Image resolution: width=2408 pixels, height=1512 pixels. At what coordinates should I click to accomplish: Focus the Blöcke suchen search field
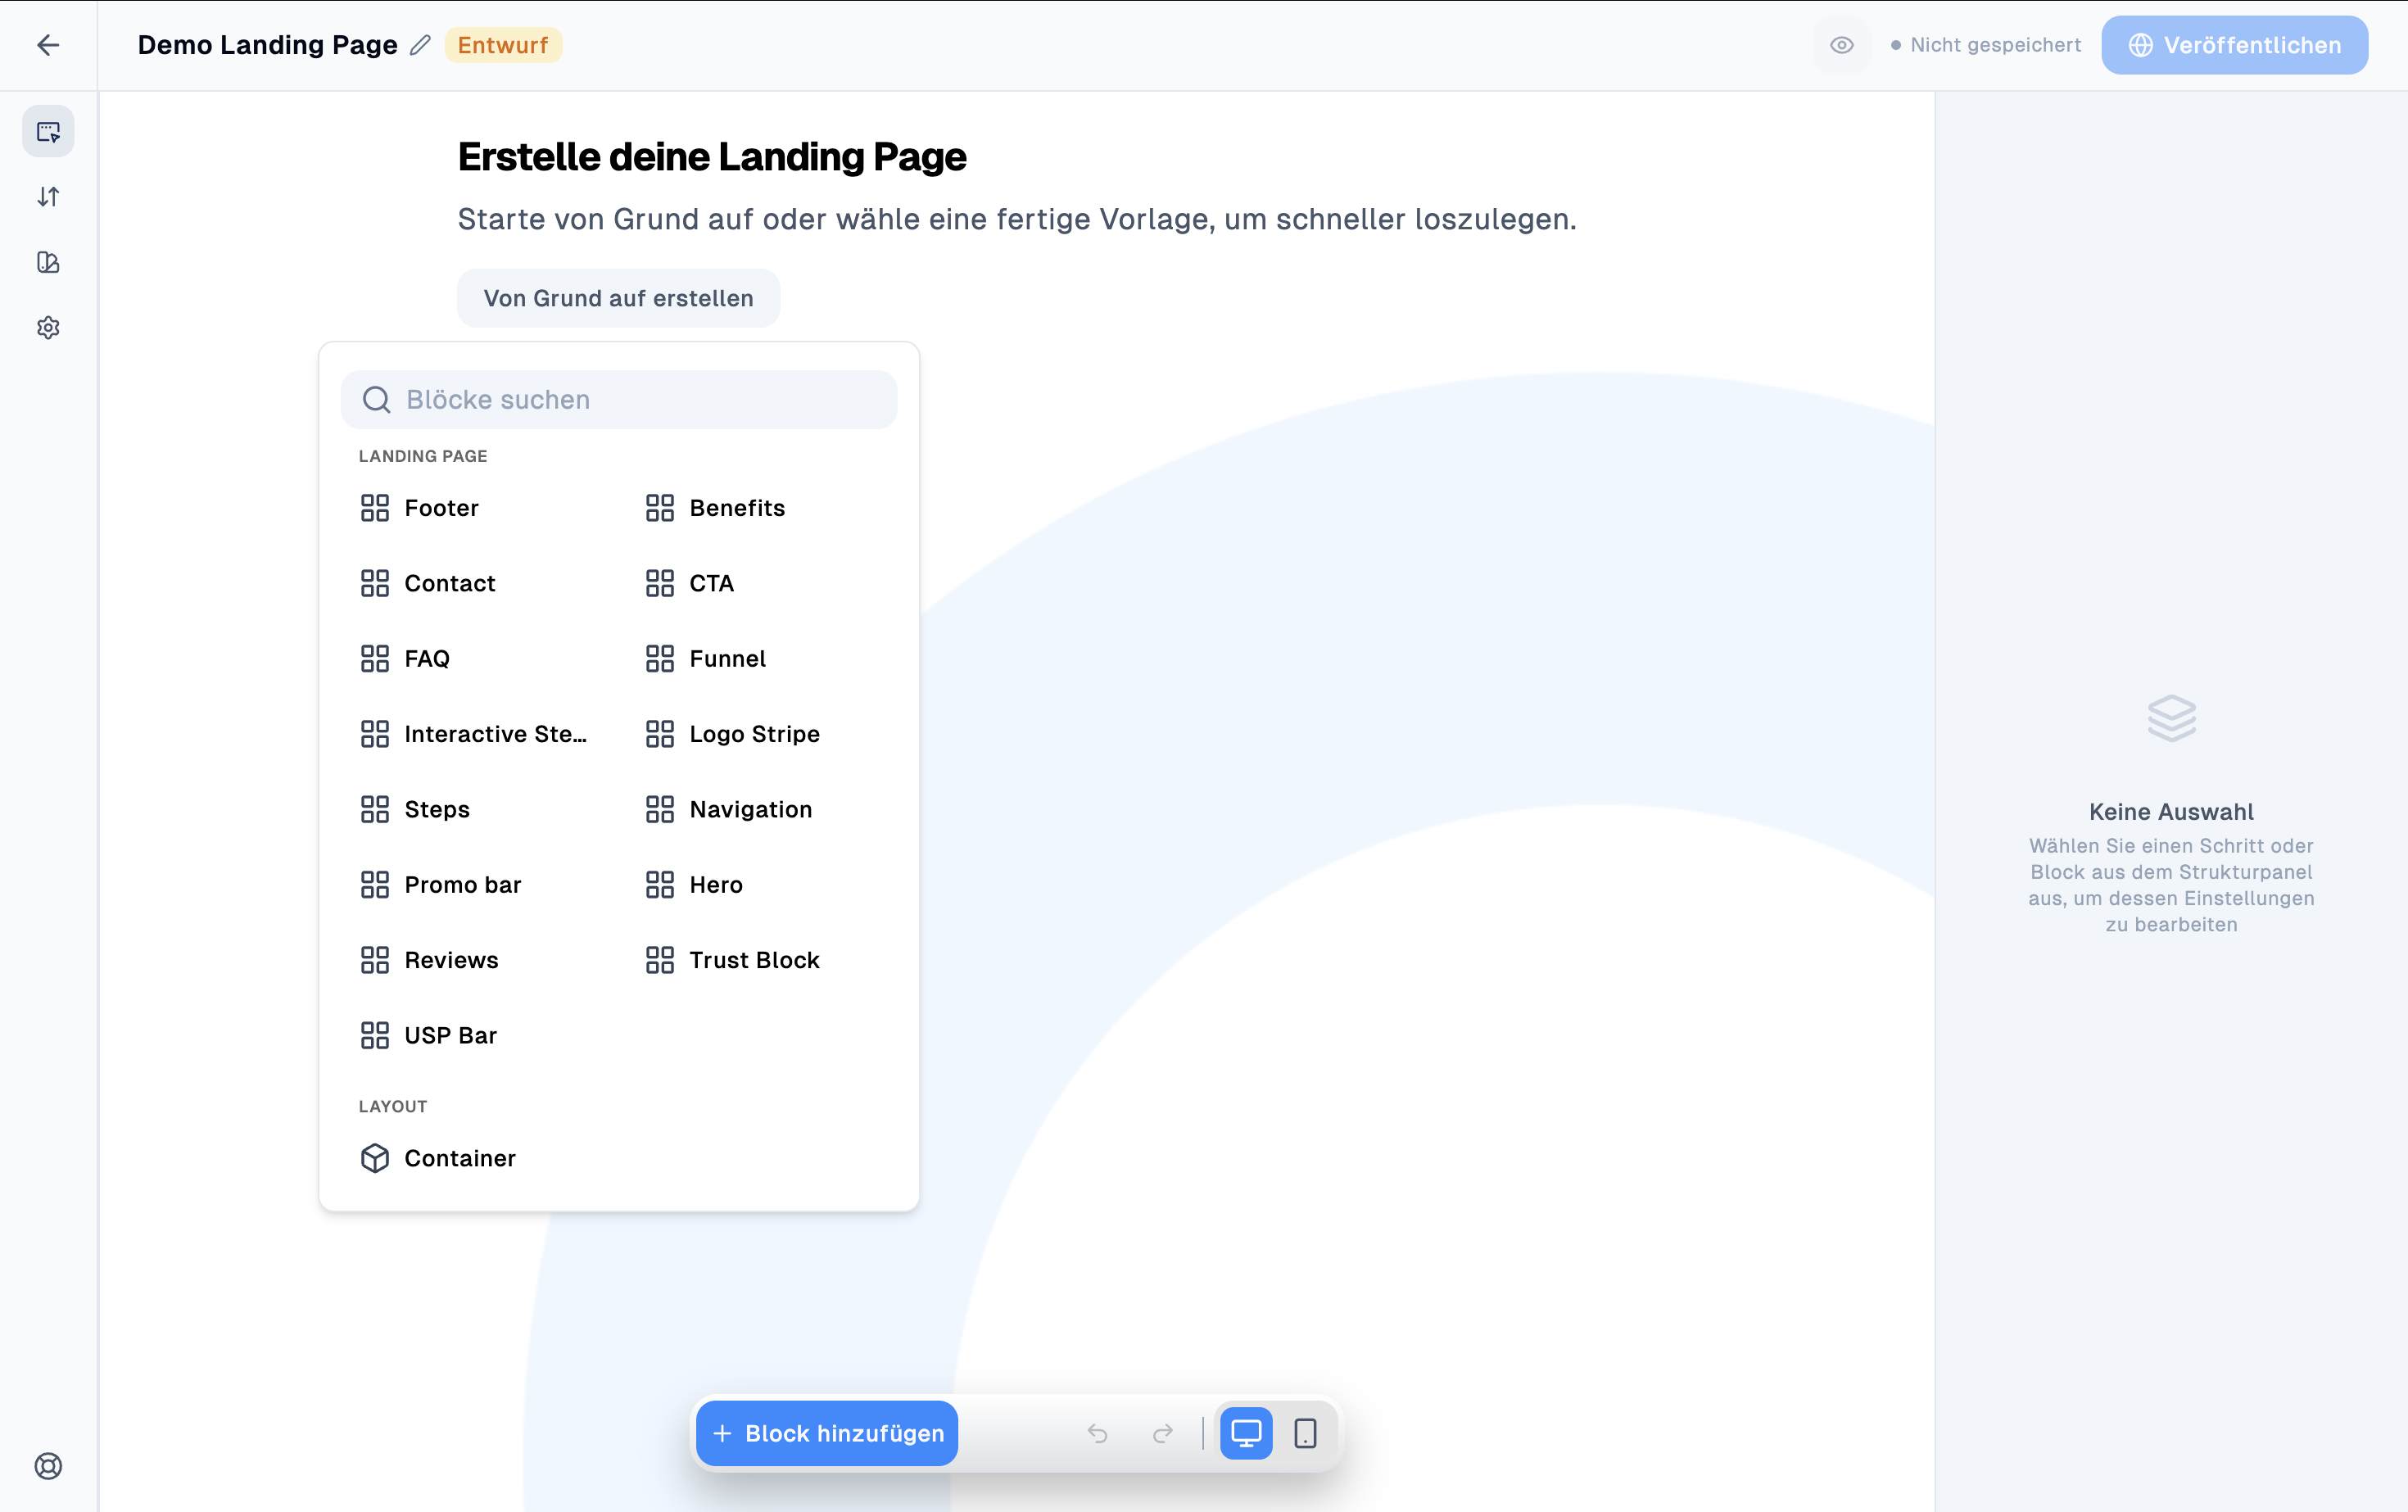(x=619, y=400)
